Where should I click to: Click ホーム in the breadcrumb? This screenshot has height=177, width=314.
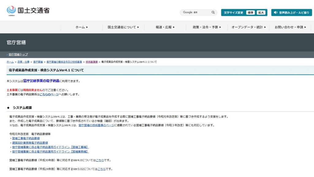(x=10, y=62)
